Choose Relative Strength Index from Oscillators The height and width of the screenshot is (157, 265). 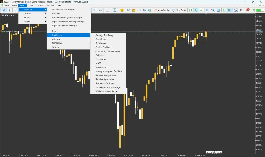tap(106, 75)
